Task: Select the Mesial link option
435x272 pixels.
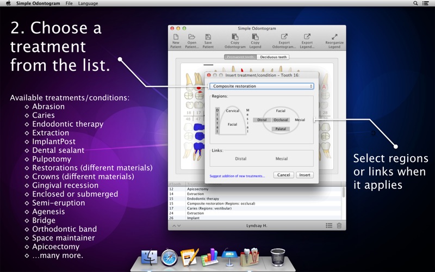Action: coord(282,159)
